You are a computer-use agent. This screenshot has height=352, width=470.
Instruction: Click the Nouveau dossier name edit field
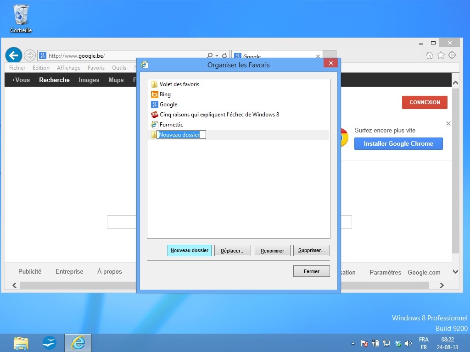click(181, 135)
